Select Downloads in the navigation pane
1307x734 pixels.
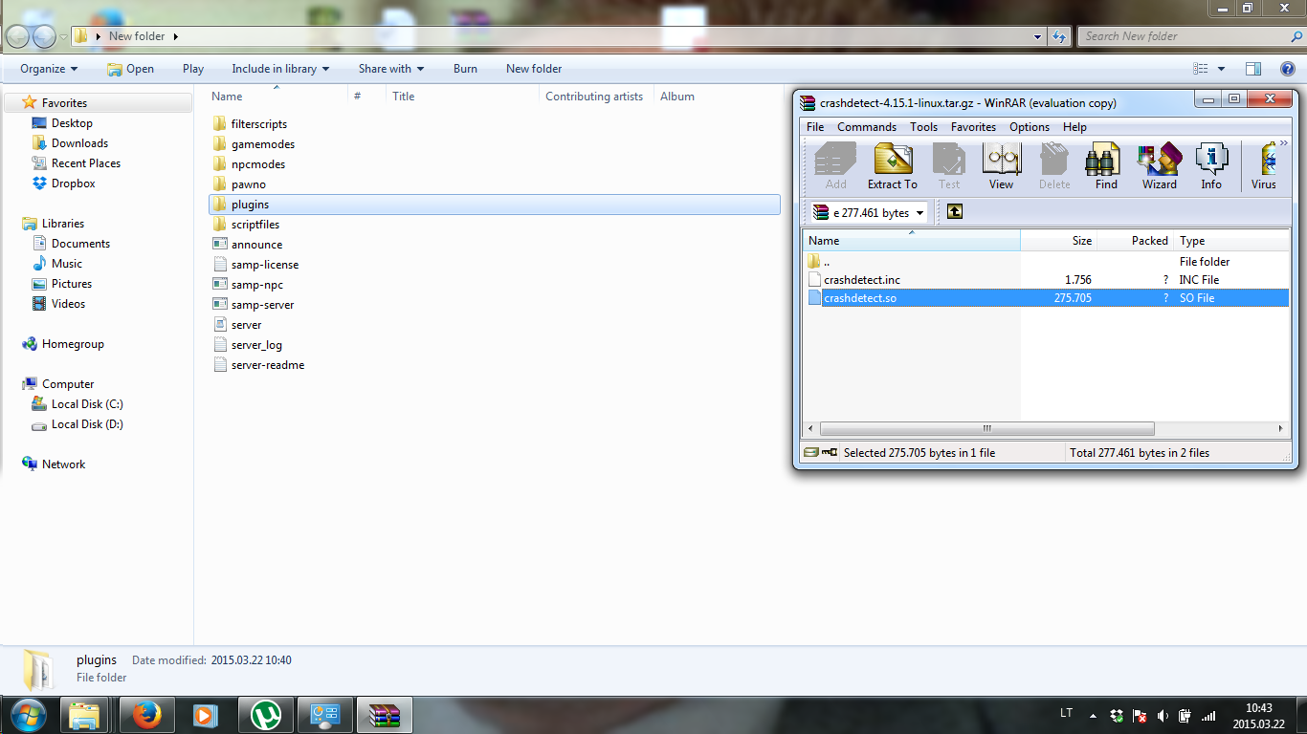(x=79, y=143)
